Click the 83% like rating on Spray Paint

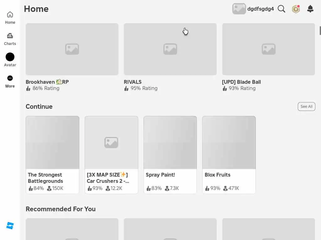[154, 188]
